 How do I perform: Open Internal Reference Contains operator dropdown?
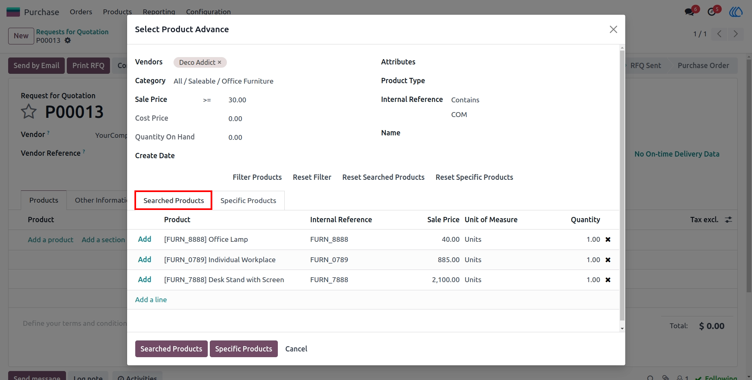click(465, 100)
